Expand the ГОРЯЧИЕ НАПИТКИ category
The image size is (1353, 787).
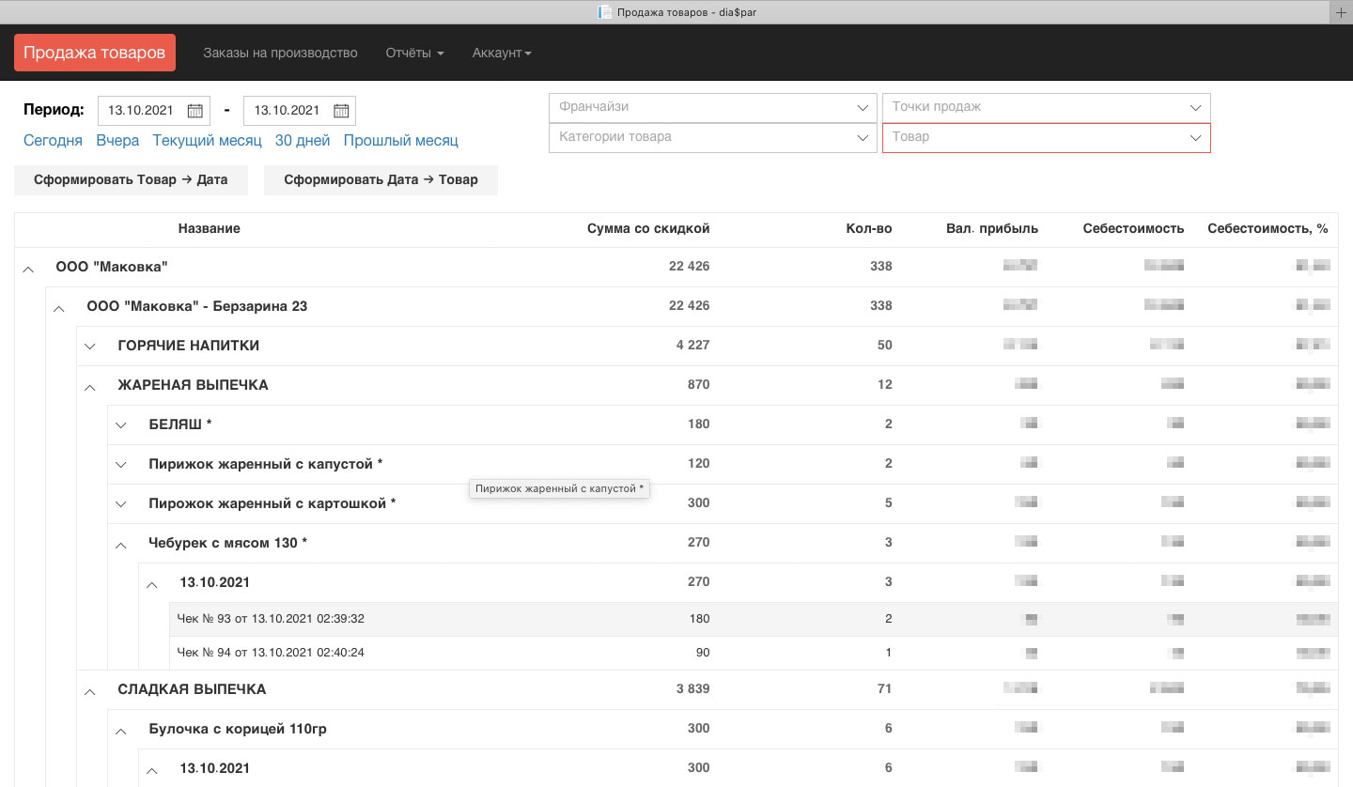click(90, 347)
